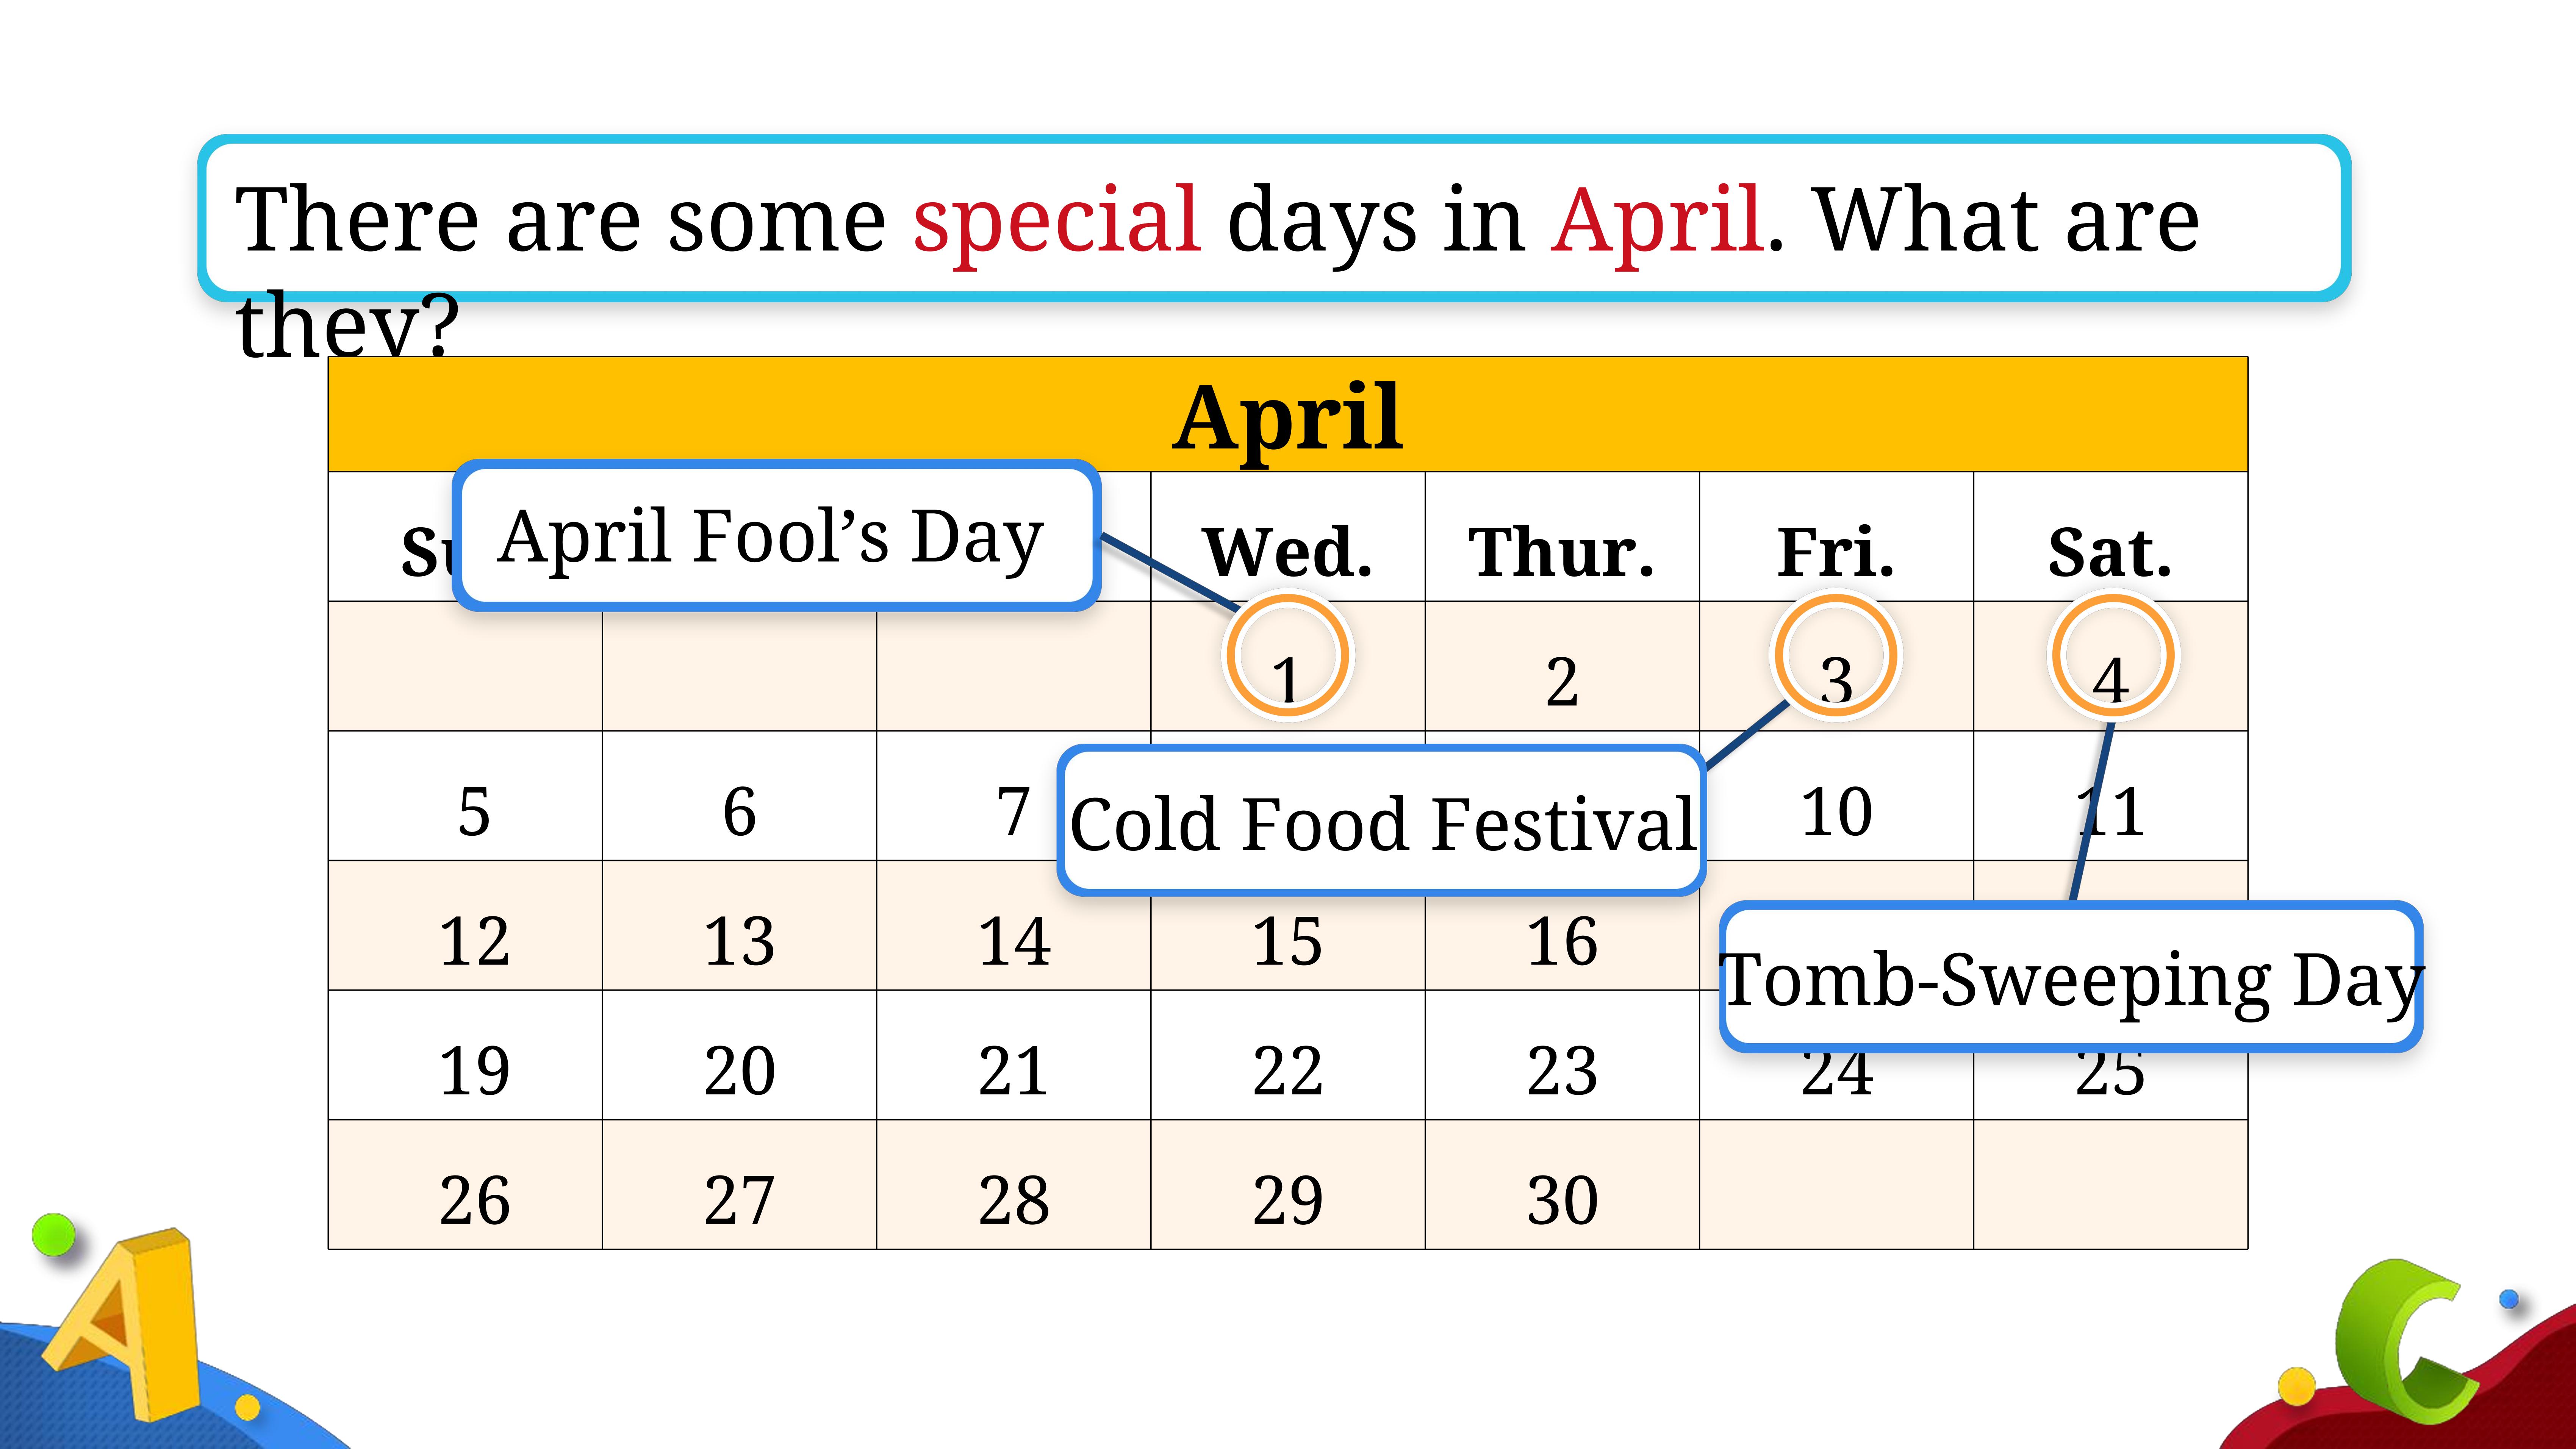Select the Tomb-Sweeping Day label
This screenshot has height=1449, width=2576.
(x=2071, y=976)
